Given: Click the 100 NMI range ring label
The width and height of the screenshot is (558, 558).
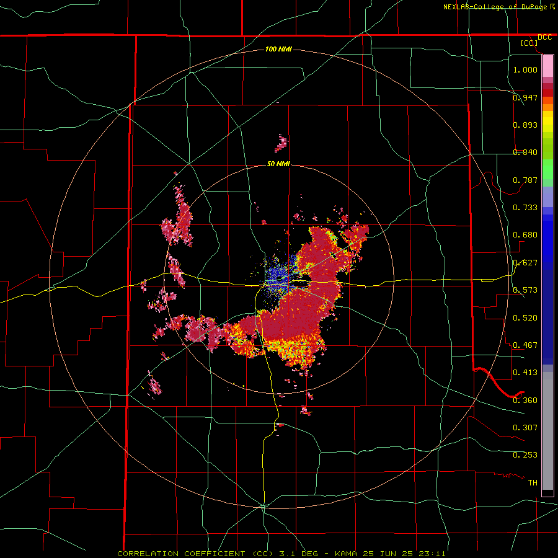Looking at the screenshot, I should click(x=278, y=49).
